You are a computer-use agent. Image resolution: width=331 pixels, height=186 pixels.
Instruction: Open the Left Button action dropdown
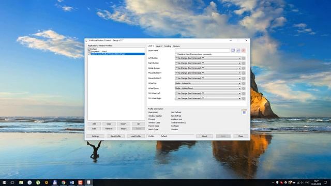(x=208, y=58)
